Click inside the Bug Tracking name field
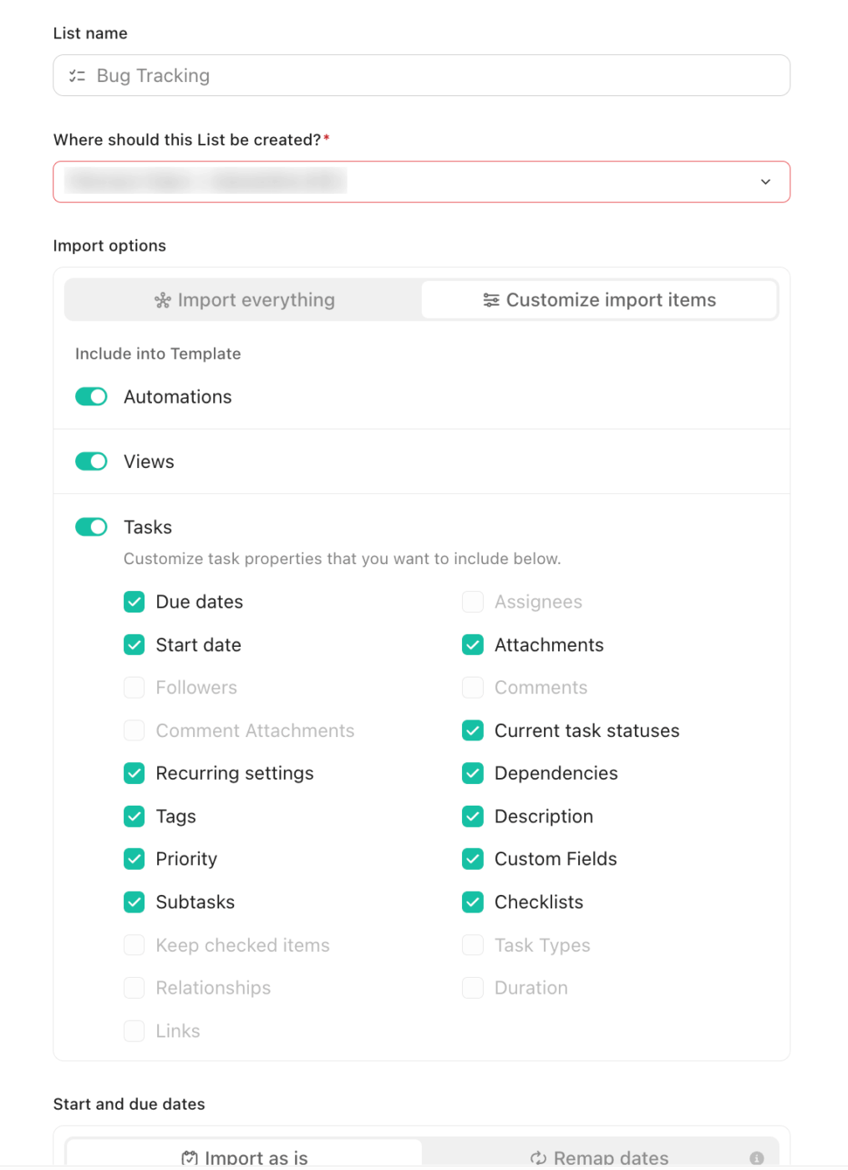848x1170 pixels. point(418,75)
